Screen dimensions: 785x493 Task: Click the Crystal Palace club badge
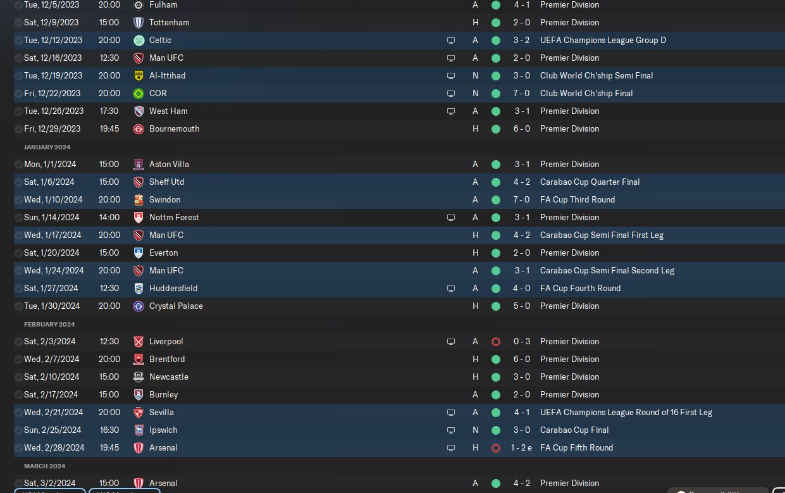coord(139,306)
